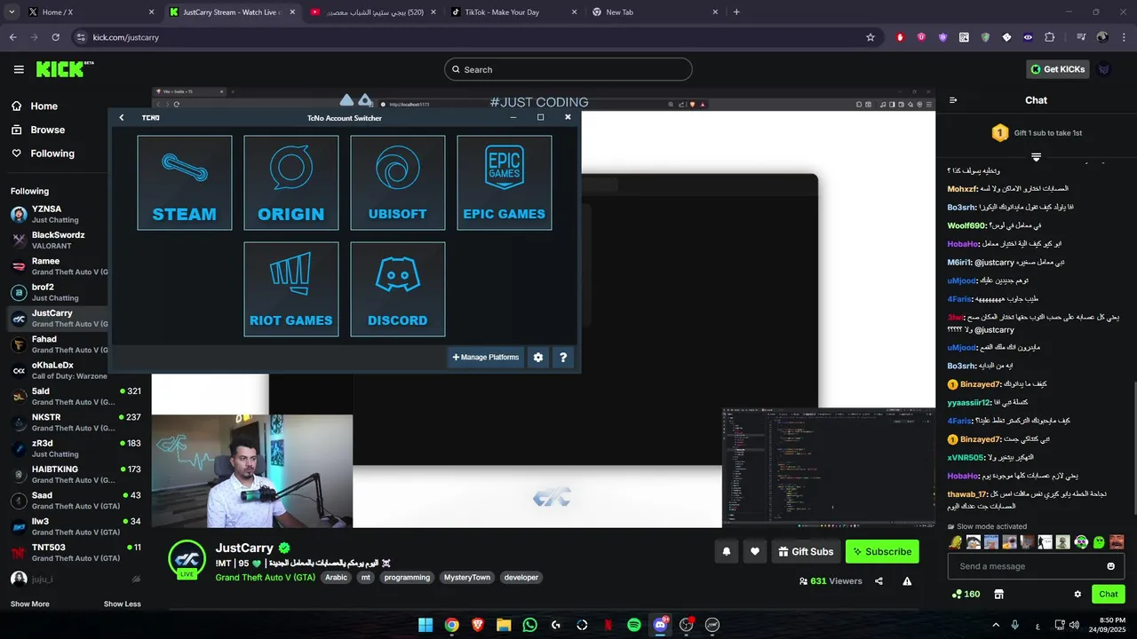Click the developer tag

[x=521, y=578]
